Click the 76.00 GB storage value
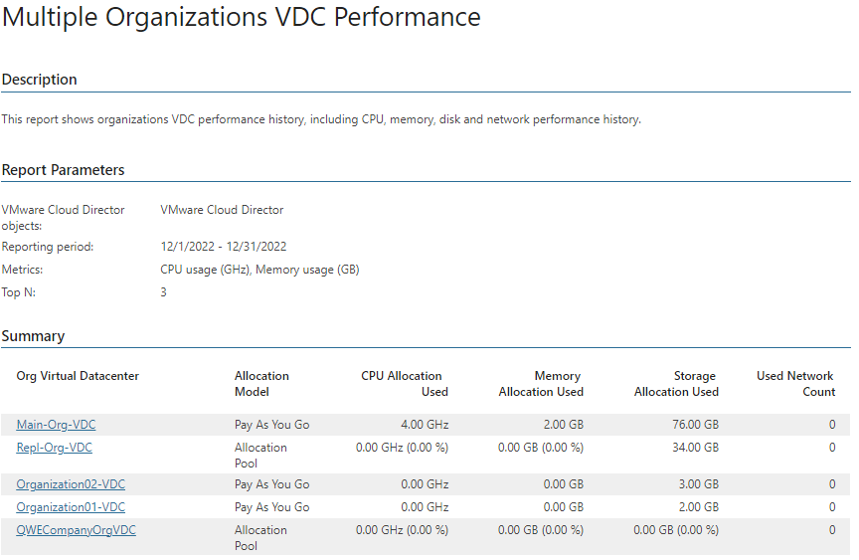The height and width of the screenshot is (560, 859). click(x=695, y=425)
